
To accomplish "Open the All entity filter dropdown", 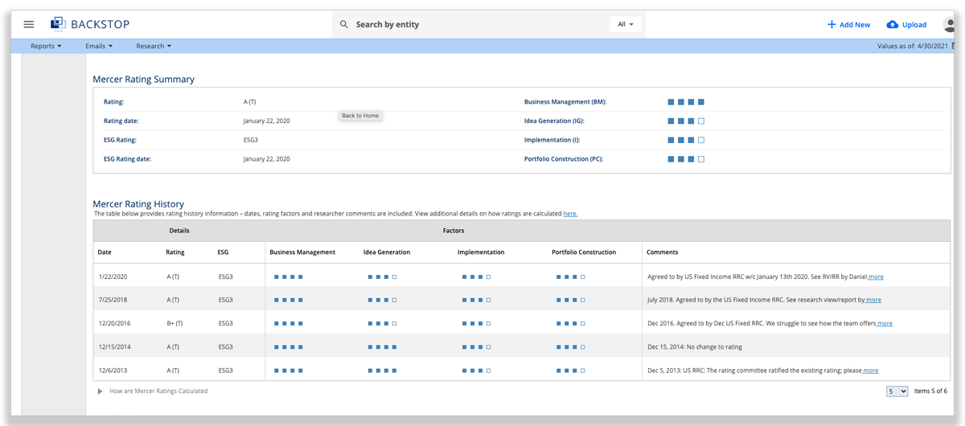I will (626, 24).
